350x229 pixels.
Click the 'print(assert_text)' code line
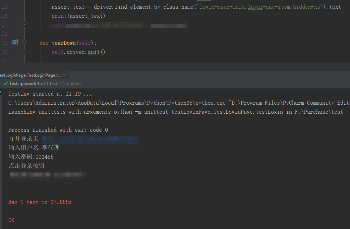pyautogui.click(x=78, y=16)
